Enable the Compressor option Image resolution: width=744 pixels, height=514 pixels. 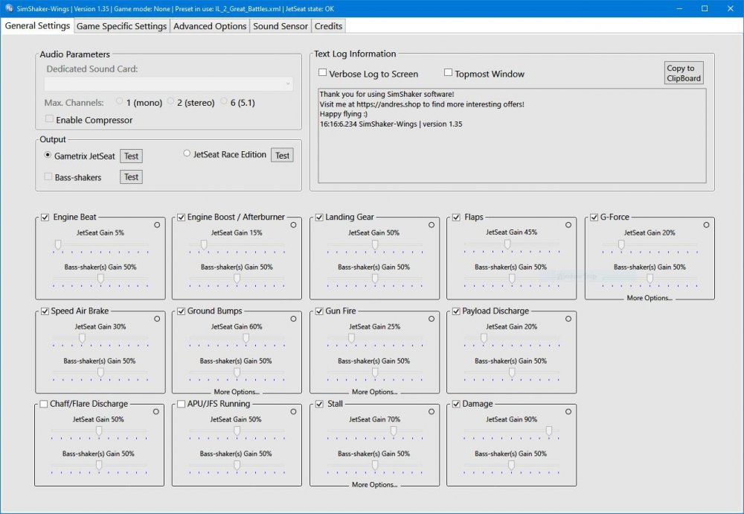(x=49, y=118)
